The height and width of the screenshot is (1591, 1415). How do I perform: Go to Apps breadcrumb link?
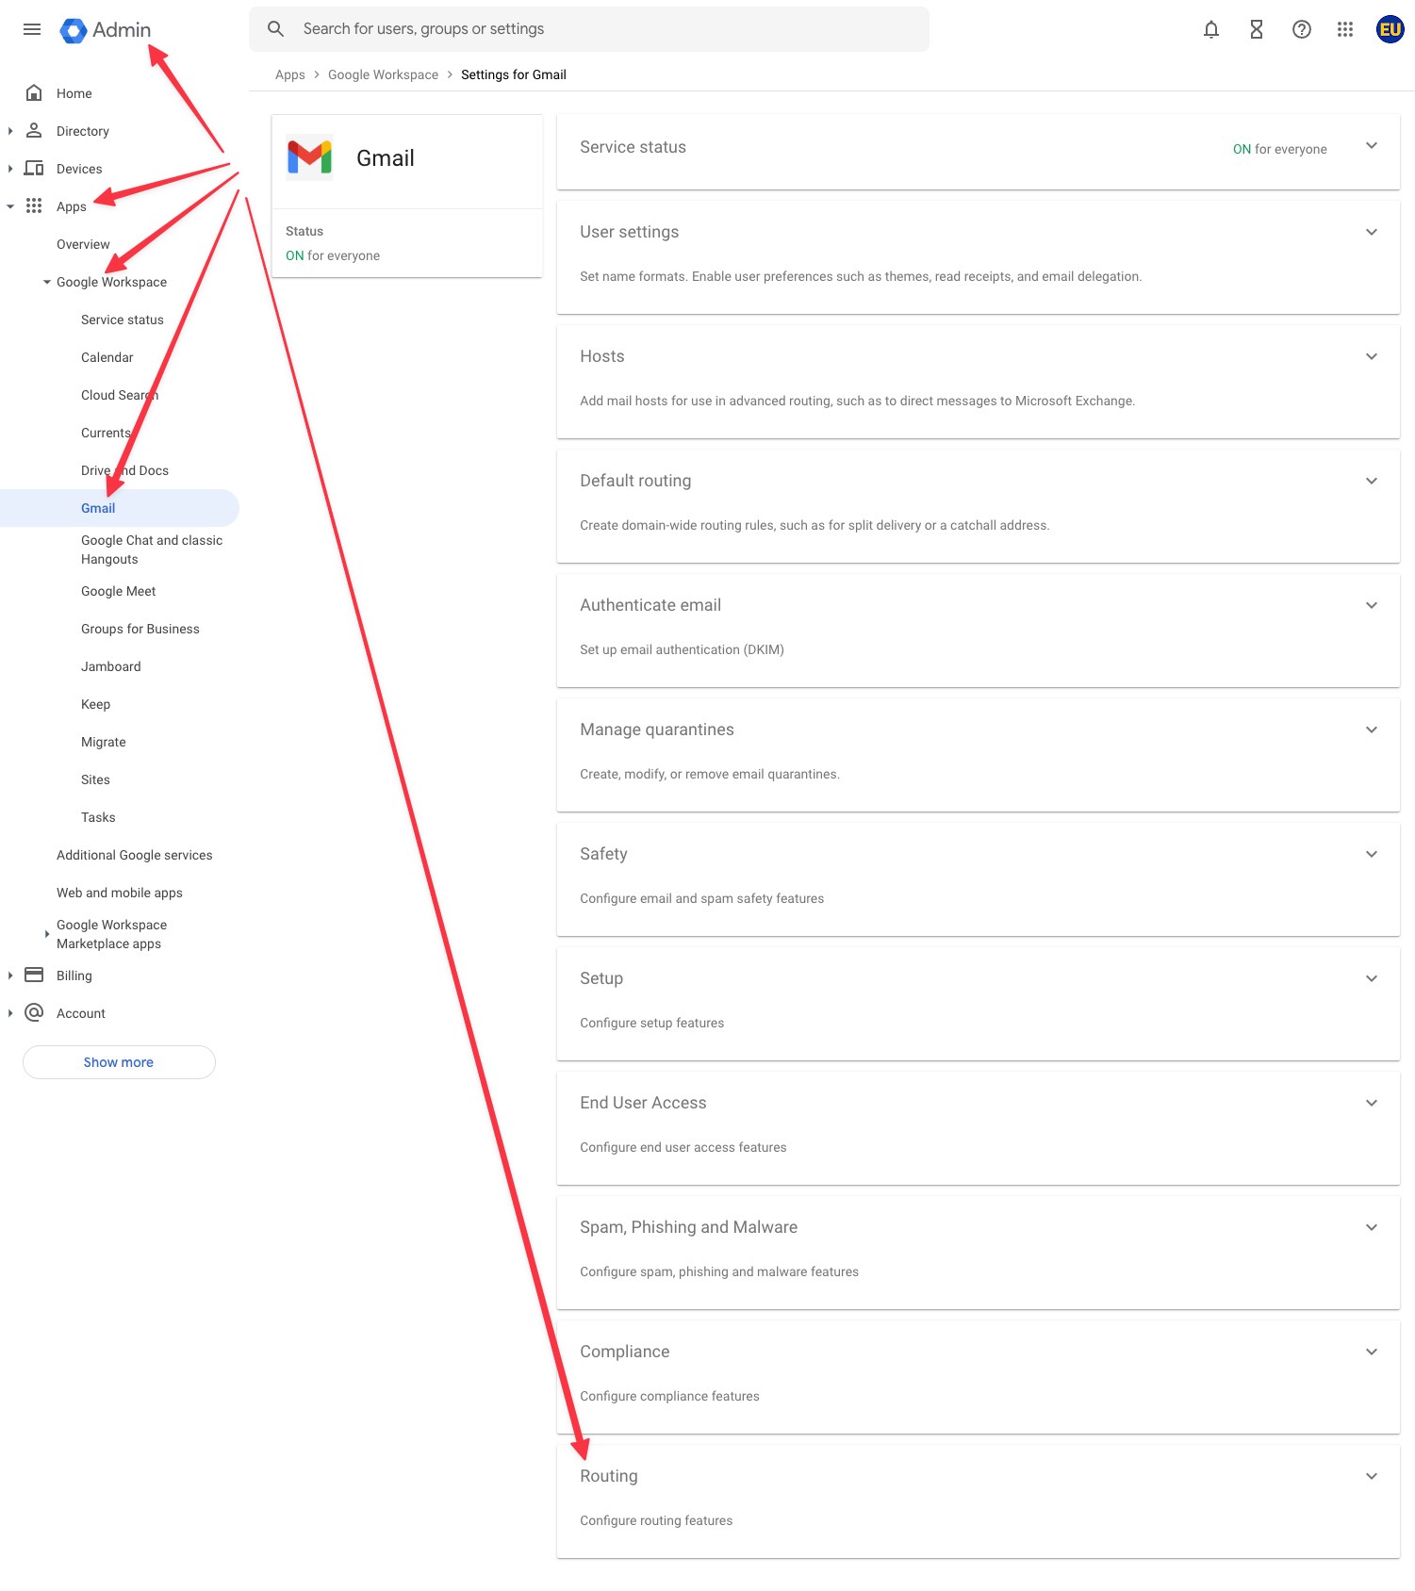coord(290,74)
